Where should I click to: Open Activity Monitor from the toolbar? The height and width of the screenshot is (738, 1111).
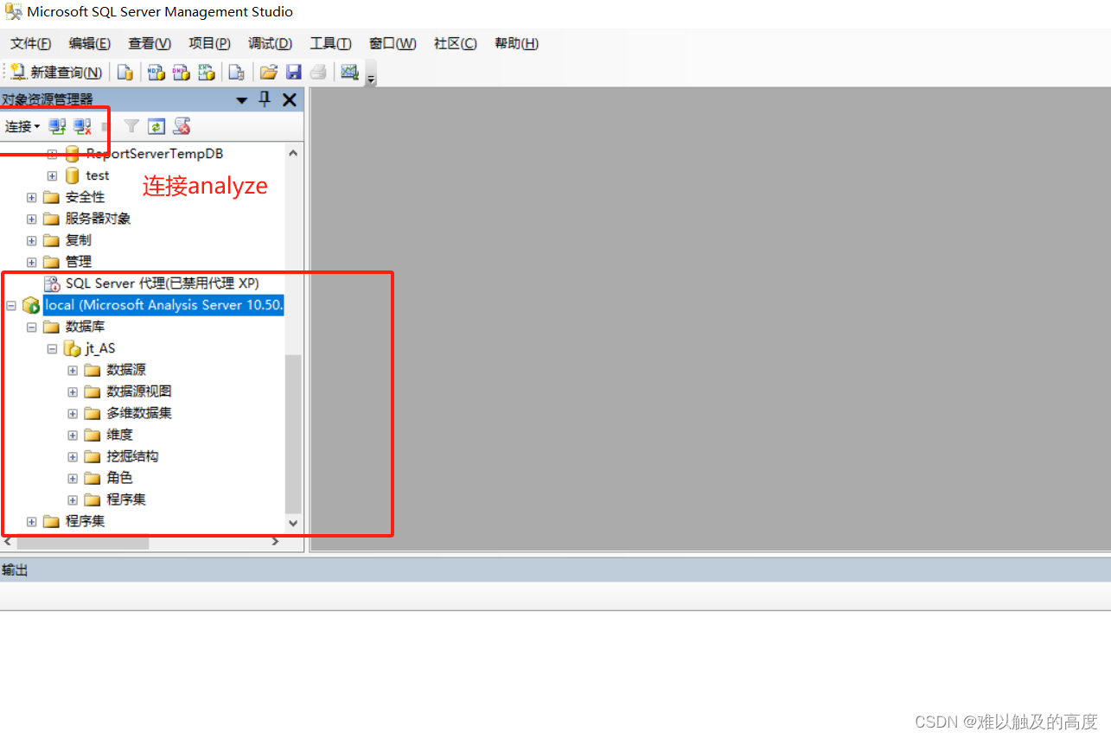pyautogui.click(x=349, y=73)
